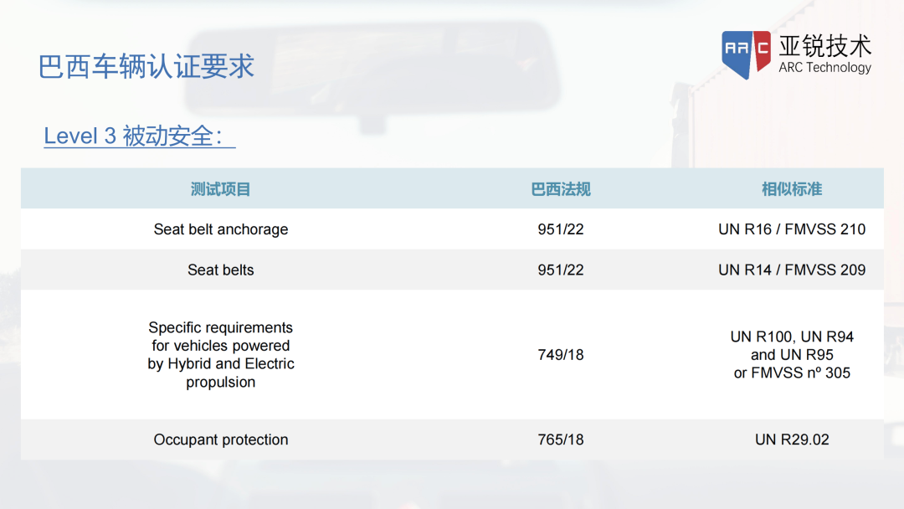Click the ARC shield logo icon
This screenshot has height=509, width=904.
point(746,54)
